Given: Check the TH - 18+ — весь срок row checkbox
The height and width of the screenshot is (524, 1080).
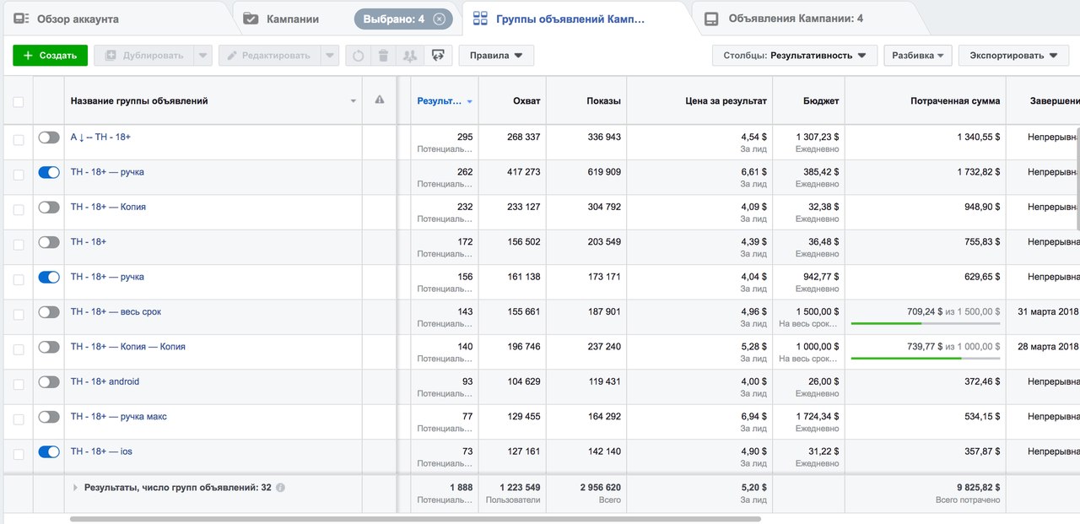Looking at the screenshot, I should 18,315.
